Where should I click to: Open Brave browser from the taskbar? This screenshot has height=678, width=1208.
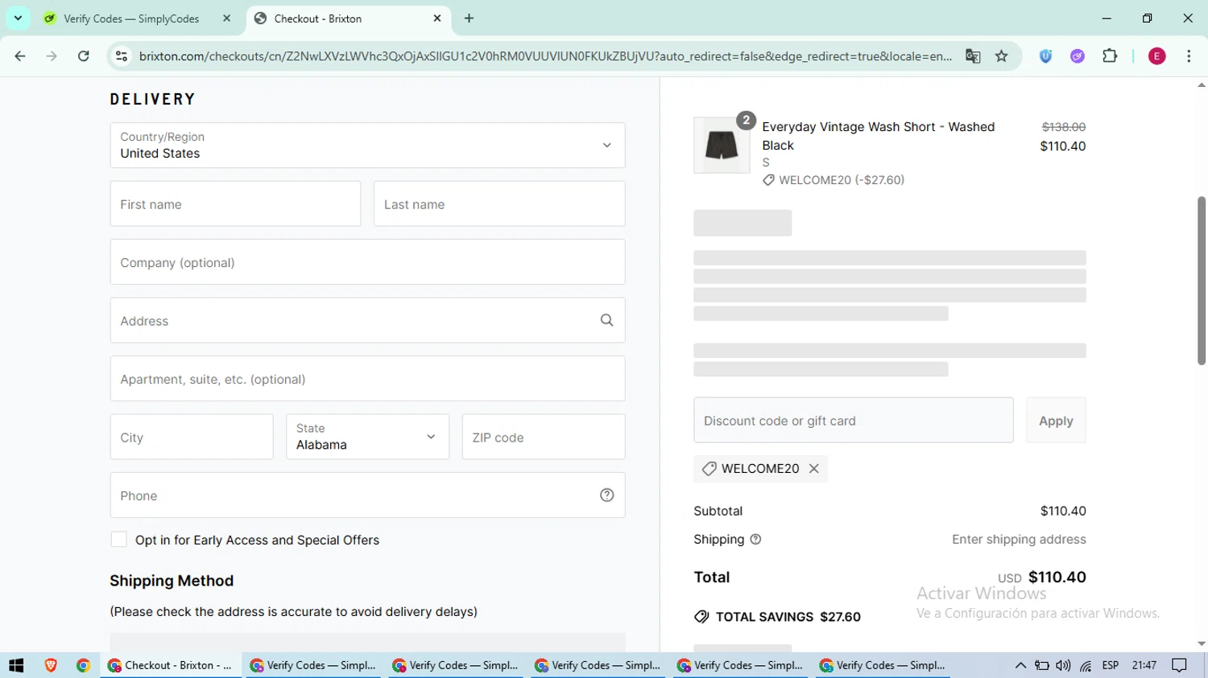51,665
